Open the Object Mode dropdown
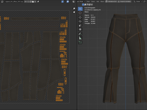The width and height of the screenshot is (147, 110). 81,2
